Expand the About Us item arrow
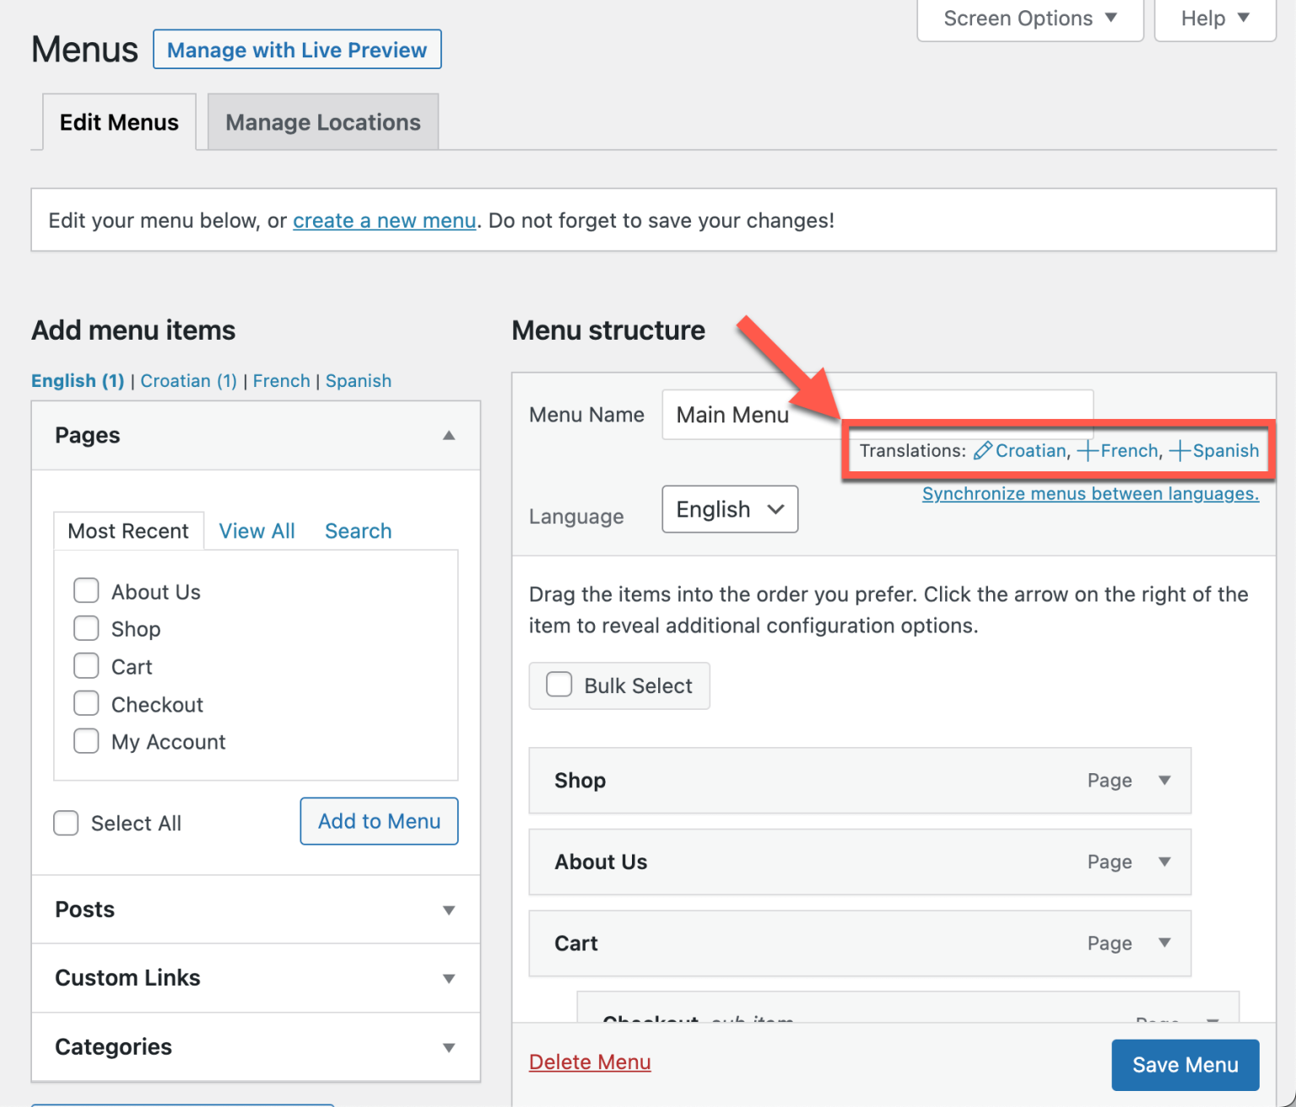Image resolution: width=1296 pixels, height=1107 pixels. [1164, 862]
